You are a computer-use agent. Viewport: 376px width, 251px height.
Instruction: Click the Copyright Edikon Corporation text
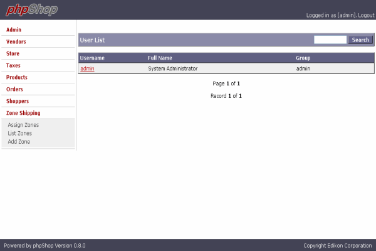click(x=338, y=246)
